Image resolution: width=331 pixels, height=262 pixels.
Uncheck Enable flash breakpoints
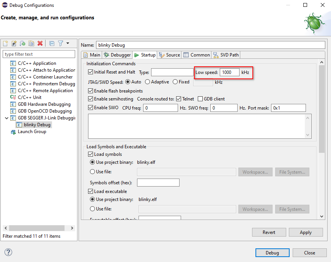(91, 91)
